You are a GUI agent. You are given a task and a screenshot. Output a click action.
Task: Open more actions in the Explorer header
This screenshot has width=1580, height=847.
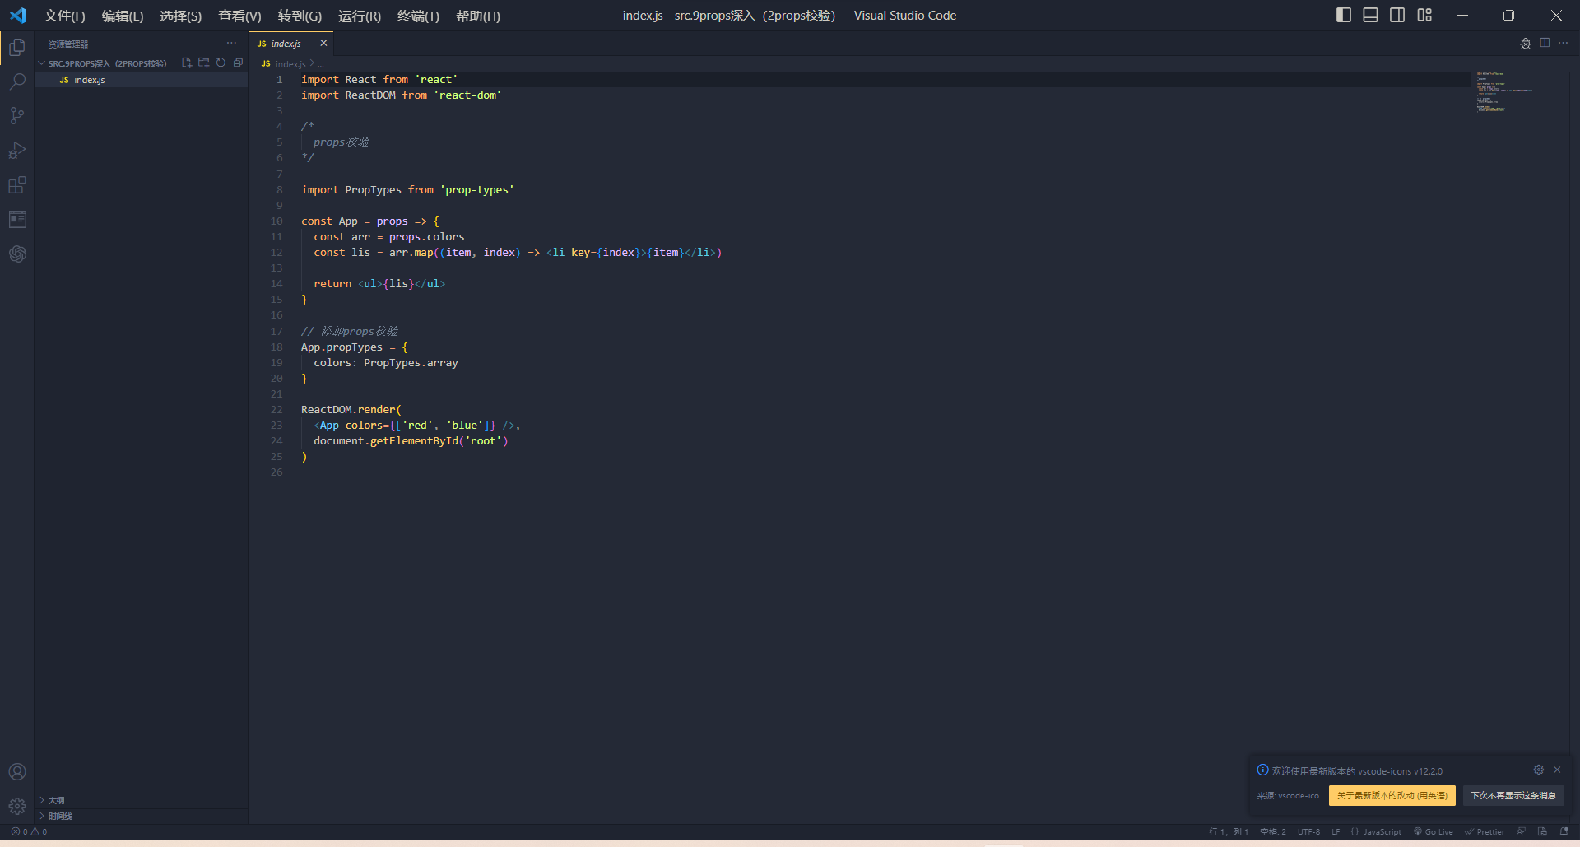pos(230,43)
